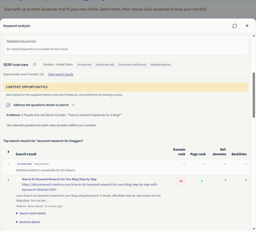
Task: Click the SERP overview info icon
Action: click(35, 64)
